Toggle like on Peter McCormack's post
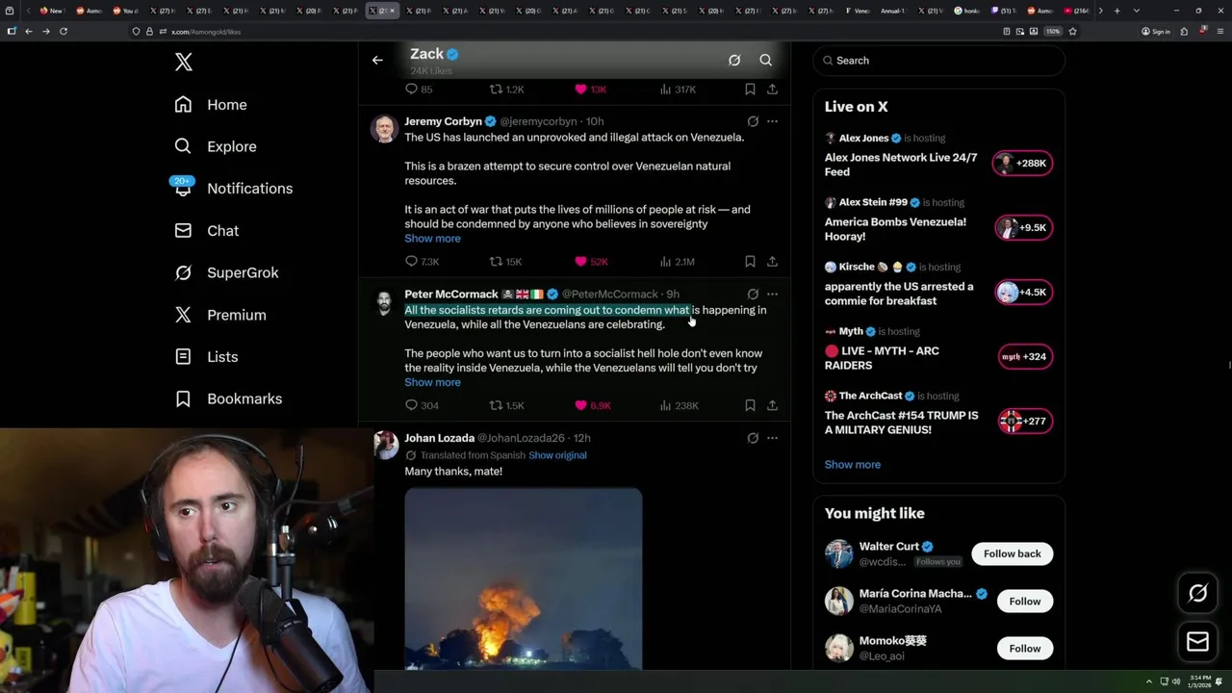The width and height of the screenshot is (1232, 693). 592,406
